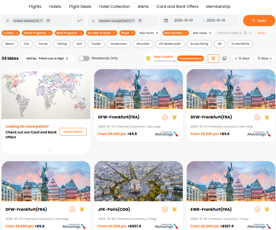The width and height of the screenshot is (276, 230).
Task: Add another origin with the plus icon
Action: point(48,21)
